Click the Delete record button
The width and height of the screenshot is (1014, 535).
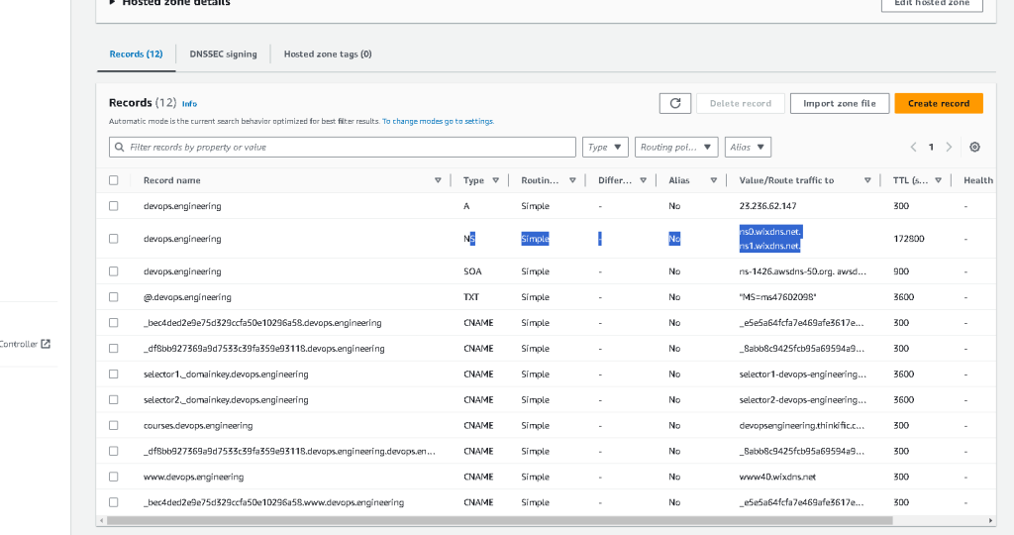pos(741,103)
